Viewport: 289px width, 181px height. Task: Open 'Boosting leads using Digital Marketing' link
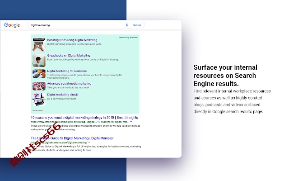click(x=72, y=40)
